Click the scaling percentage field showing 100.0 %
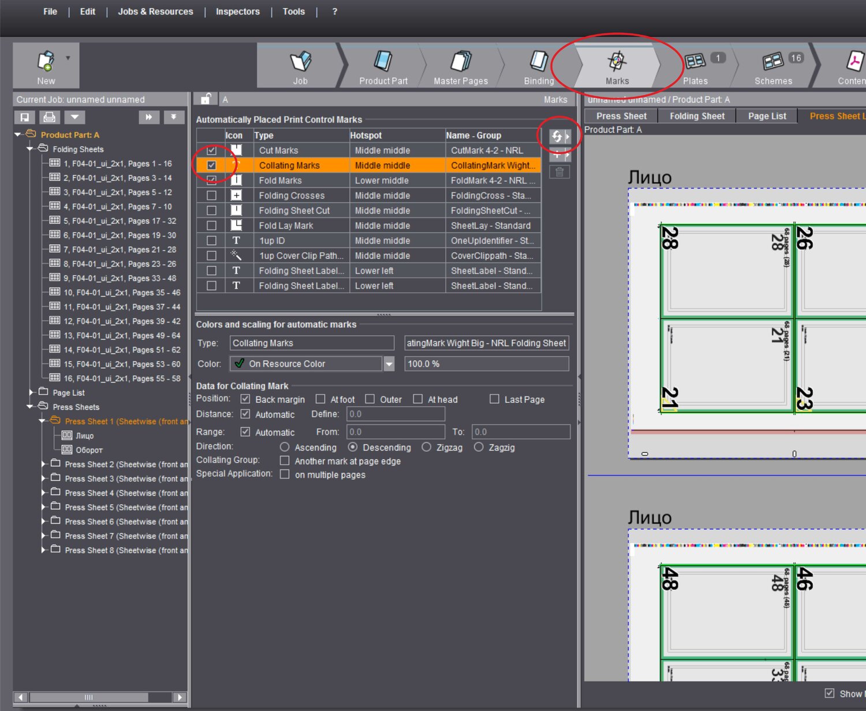The height and width of the screenshot is (711, 866). point(486,364)
